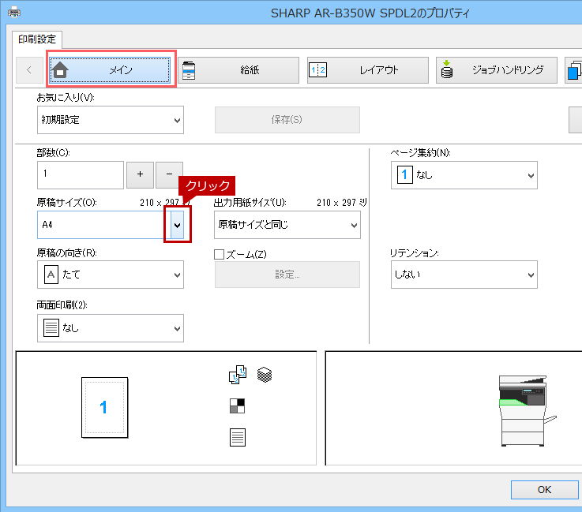Click the 設定... zoom settings button
582x512 pixels.
click(287, 275)
